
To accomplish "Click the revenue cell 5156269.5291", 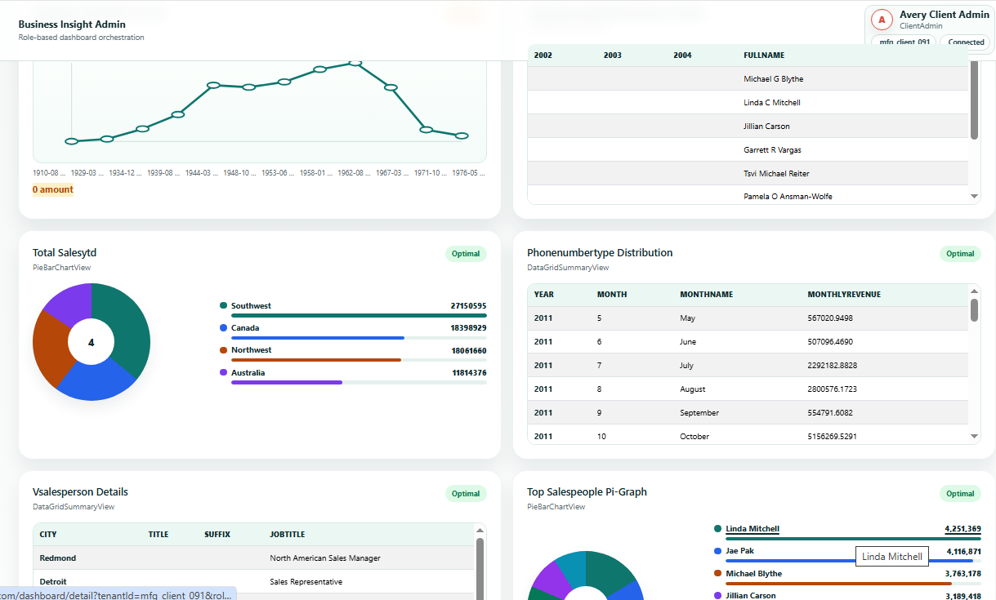I will [833, 437].
